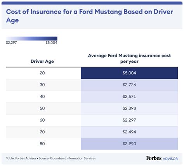Click driver age 30 row label
The image size is (184, 166).
[42, 85]
